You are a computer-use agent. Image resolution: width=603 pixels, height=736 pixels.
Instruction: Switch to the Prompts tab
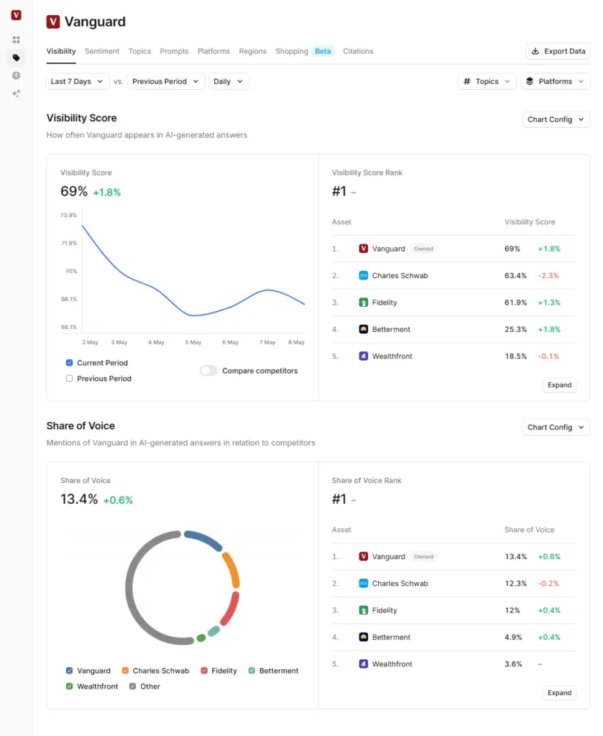(x=174, y=51)
